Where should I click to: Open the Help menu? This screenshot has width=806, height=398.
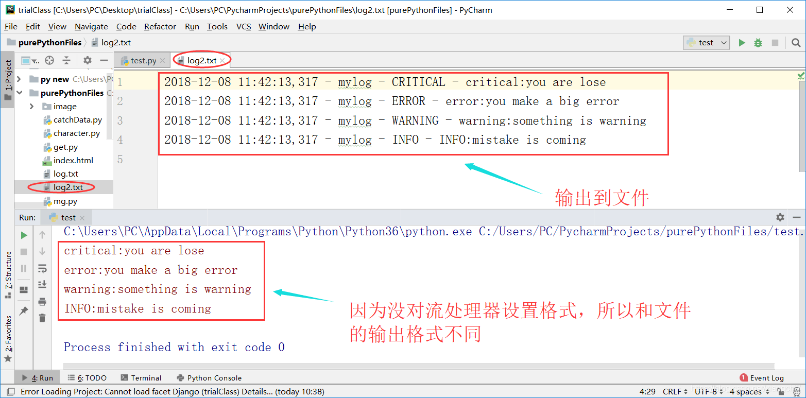click(307, 27)
